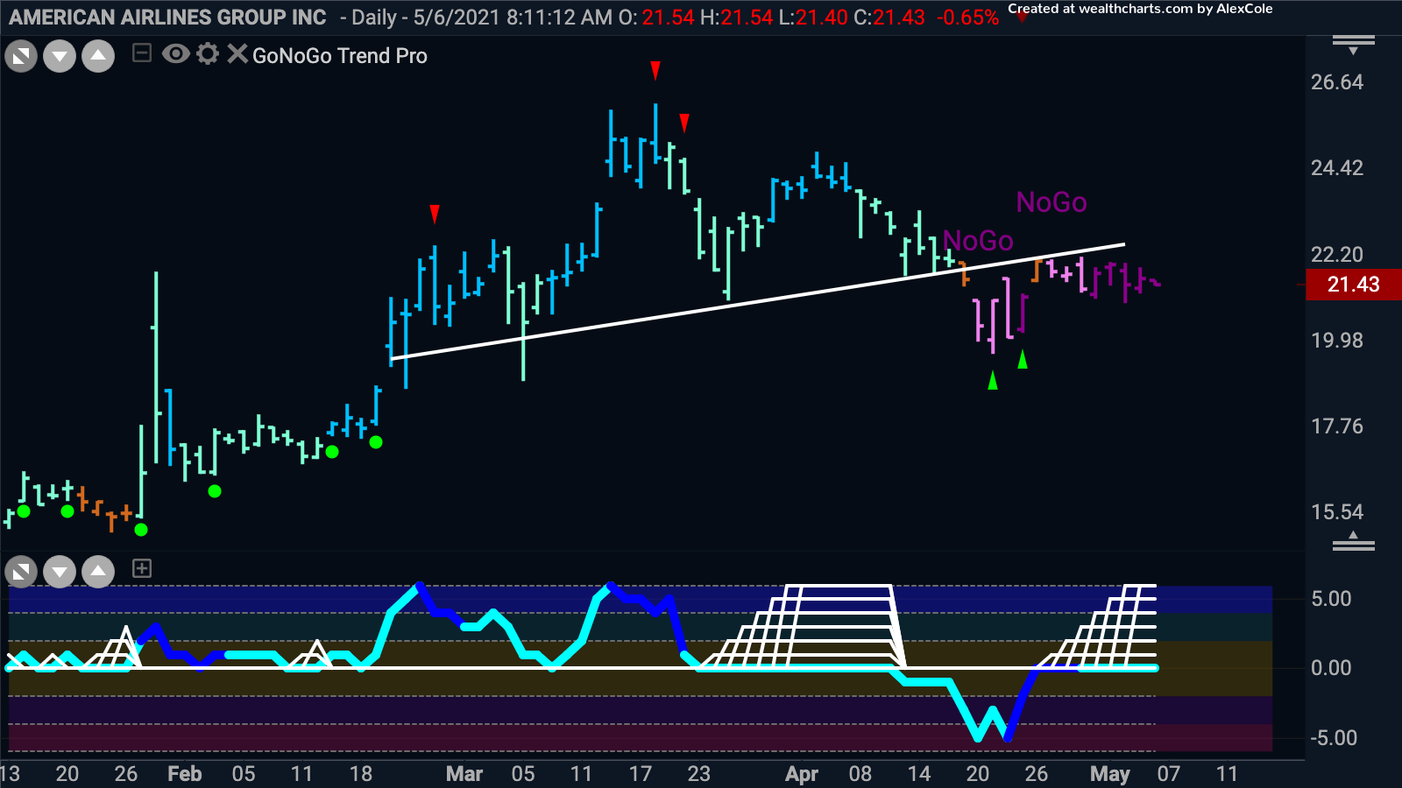Click the Daily timeframe text
This screenshot has height=788, width=1402.
pyautogui.click(x=374, y=18)
